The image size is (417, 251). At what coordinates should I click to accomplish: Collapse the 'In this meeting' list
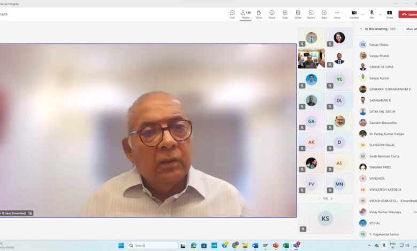(x=361, y=29)
